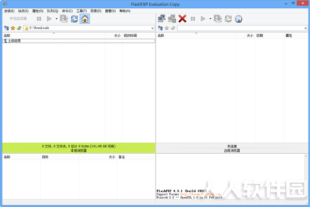Click the Winsock OpenSSL version log line
The width and height of the screenshot is (310, 207).
pyautogui.click(x=189, y=198)
